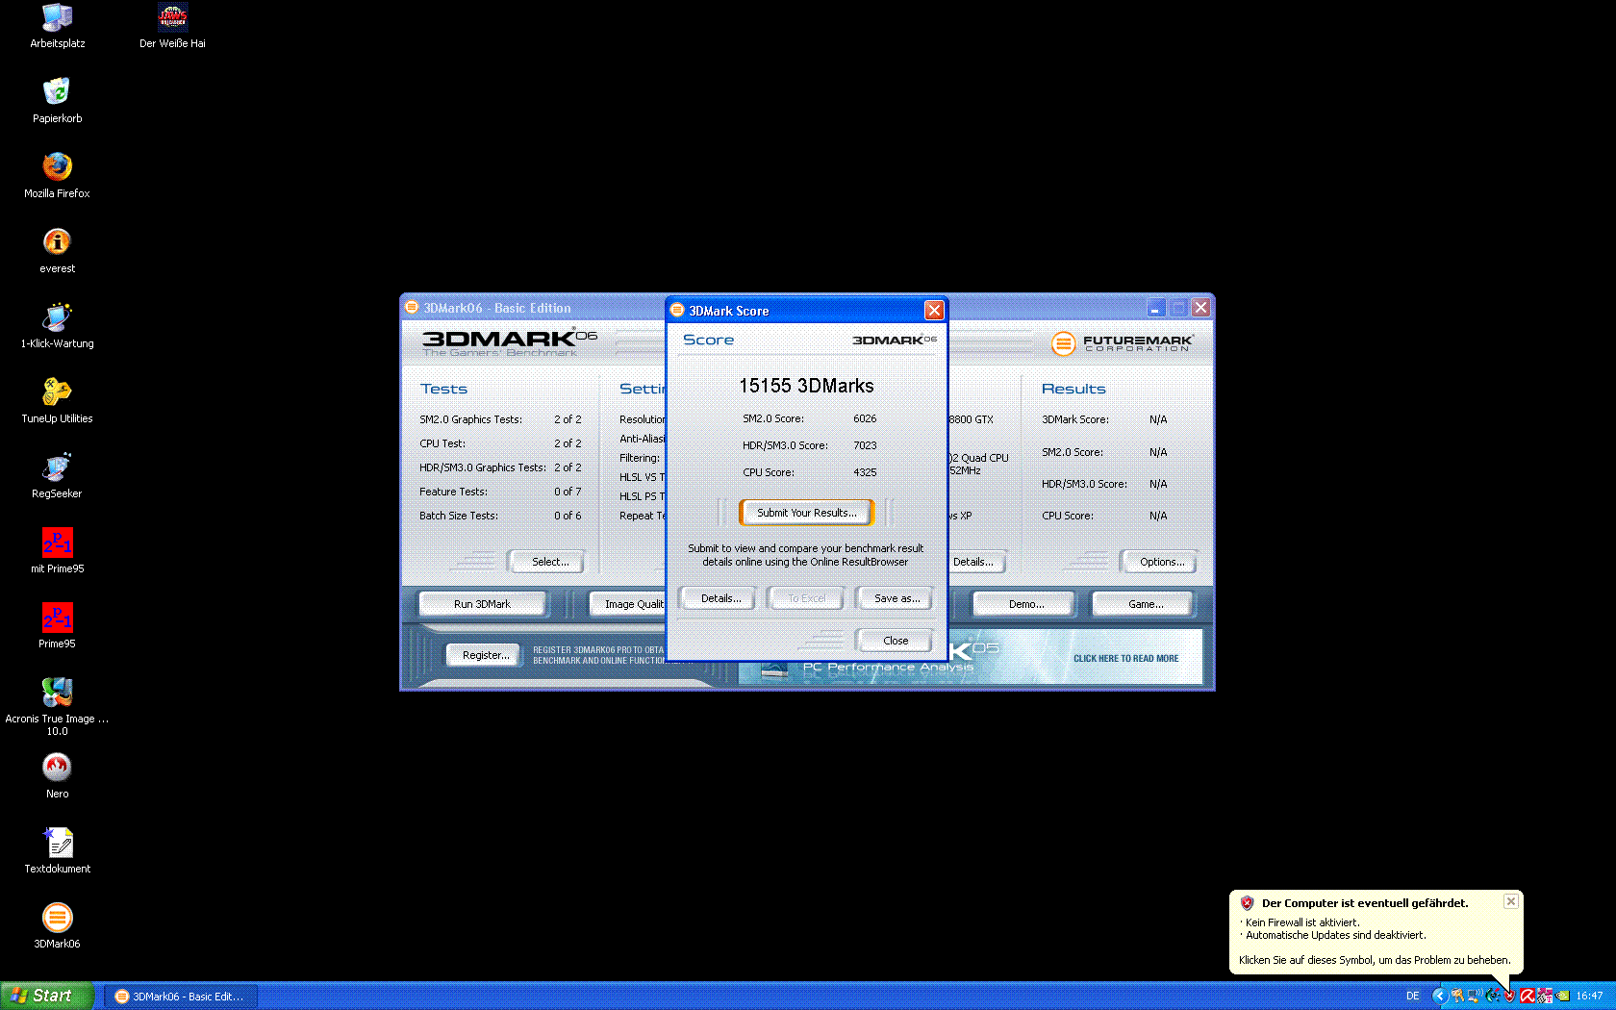
Task: Close the security warning balloon
Action: click(1511, 901)
